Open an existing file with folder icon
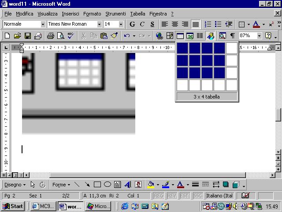Screen dimensions: 282x212 17,36
